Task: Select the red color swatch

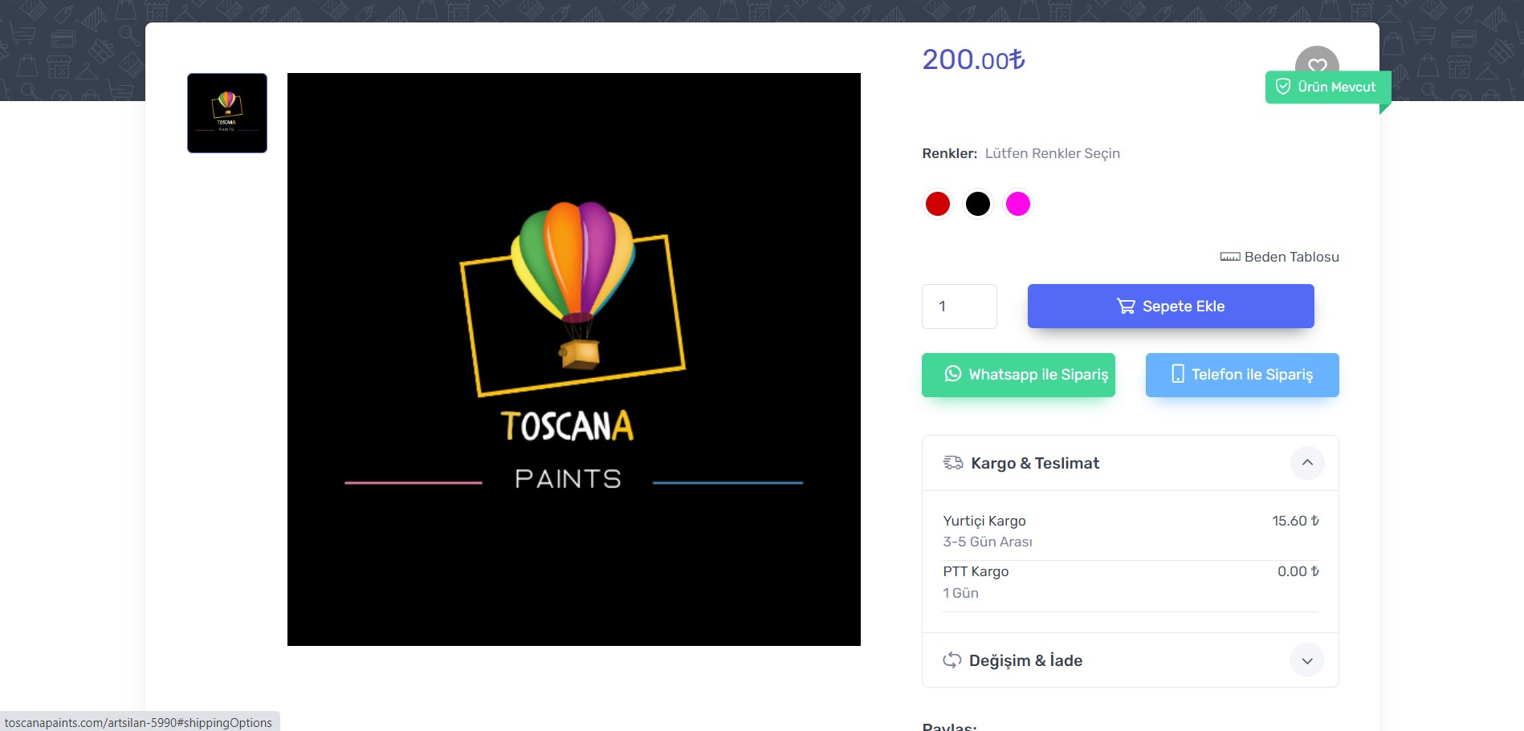Action: tap(937, 204)
